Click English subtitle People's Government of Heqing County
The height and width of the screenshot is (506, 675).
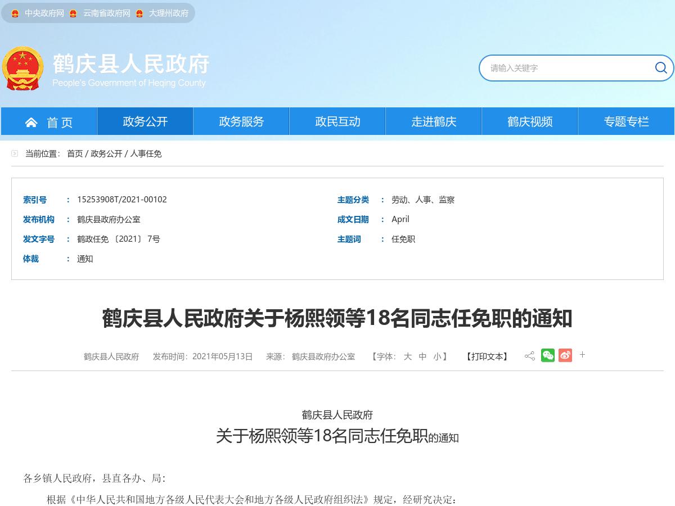tap(129, 83)
